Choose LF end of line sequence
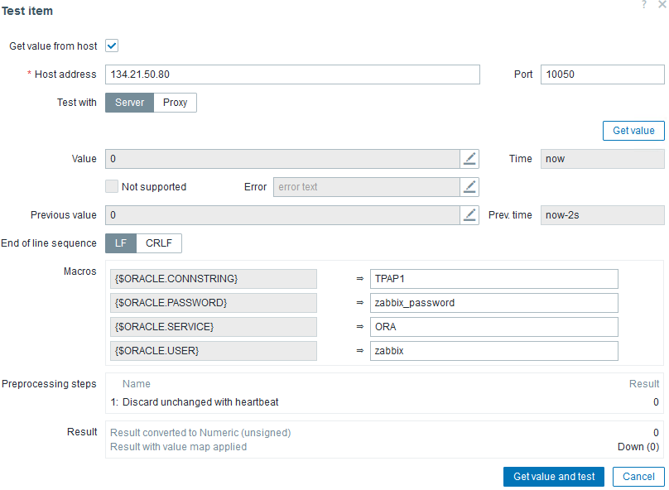The height and width of the screenshot is (490, 669). tap(121, 243)
